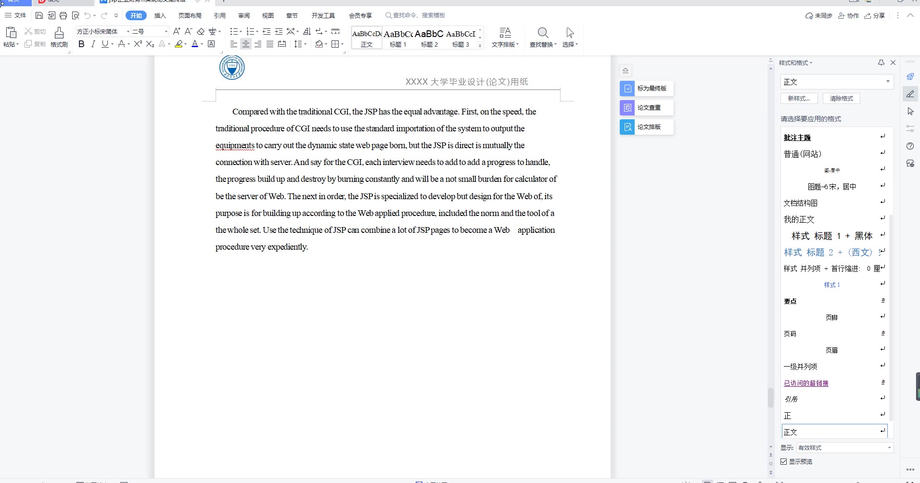Expand the style gallery more arrow
Screen dimensions: 920x483
click(480, 45)
